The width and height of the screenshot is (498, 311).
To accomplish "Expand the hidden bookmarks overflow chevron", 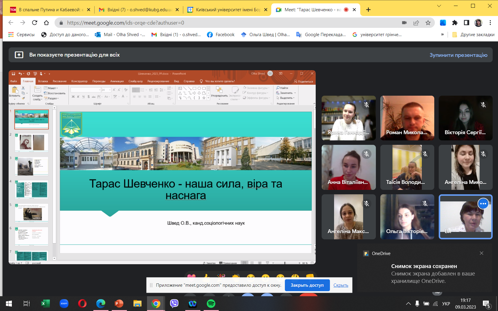I will coord(442,35).
